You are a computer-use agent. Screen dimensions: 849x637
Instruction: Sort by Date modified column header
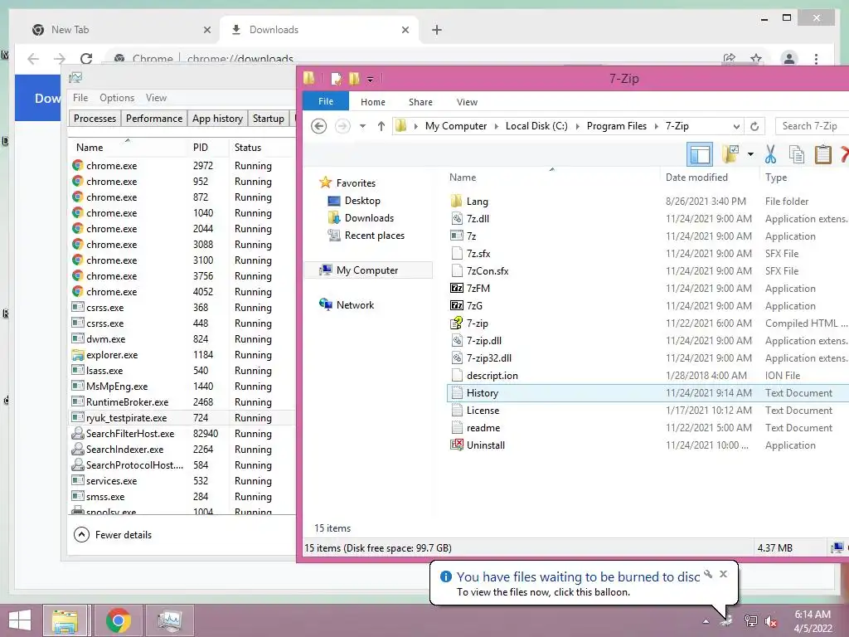tap(696, 177)
